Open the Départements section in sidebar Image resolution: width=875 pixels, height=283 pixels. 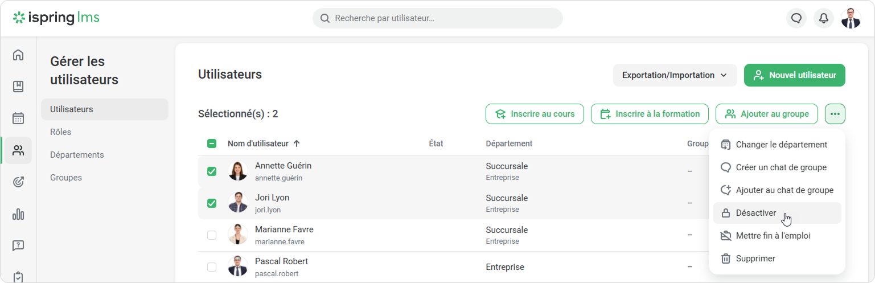tap(77, 155)
